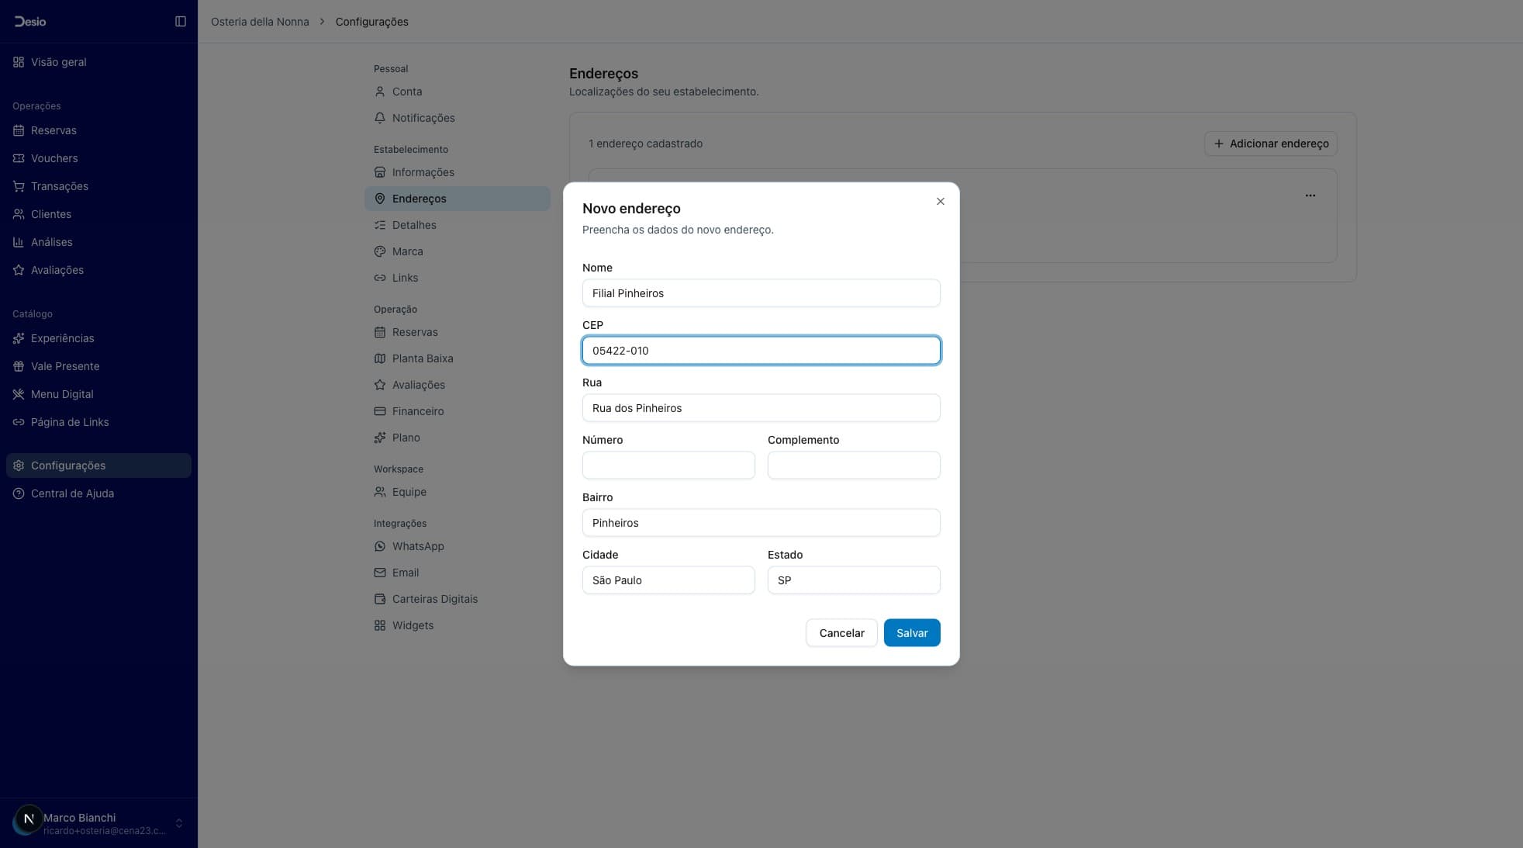
Task: Focus the empty Número field
Action: click(x=668, y=466)
